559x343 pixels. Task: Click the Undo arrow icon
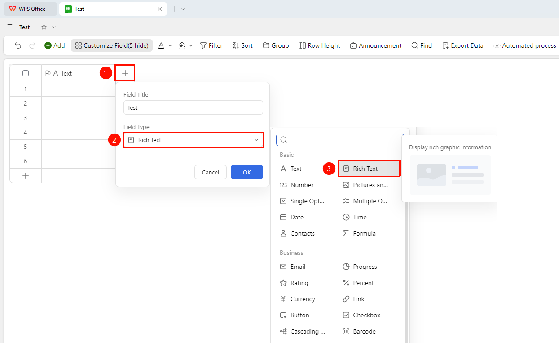point(18,45)
